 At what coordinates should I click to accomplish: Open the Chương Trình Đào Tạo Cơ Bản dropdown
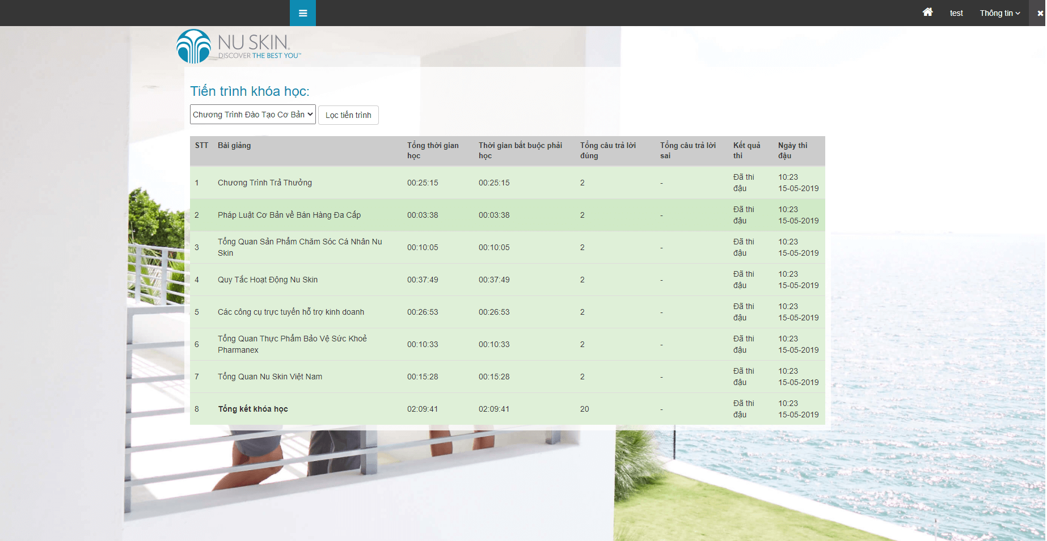tap(253, 114)
